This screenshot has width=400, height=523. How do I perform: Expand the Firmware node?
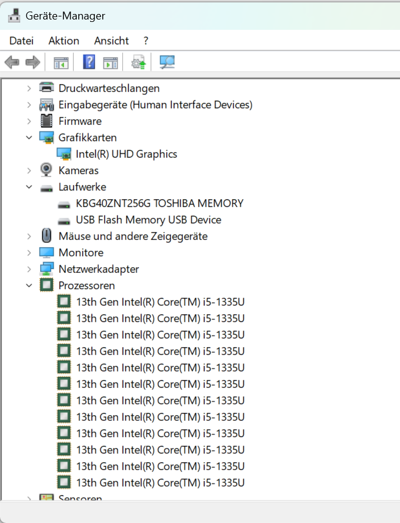(x=29, y=121)
